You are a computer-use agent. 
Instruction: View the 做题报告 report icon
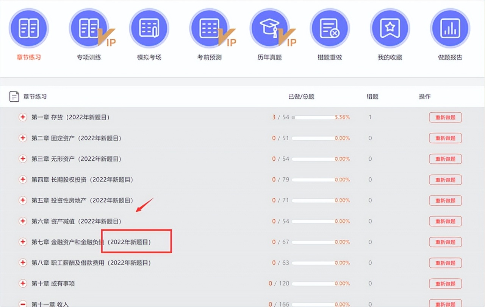pyautogui.click(x=450, y=28)
